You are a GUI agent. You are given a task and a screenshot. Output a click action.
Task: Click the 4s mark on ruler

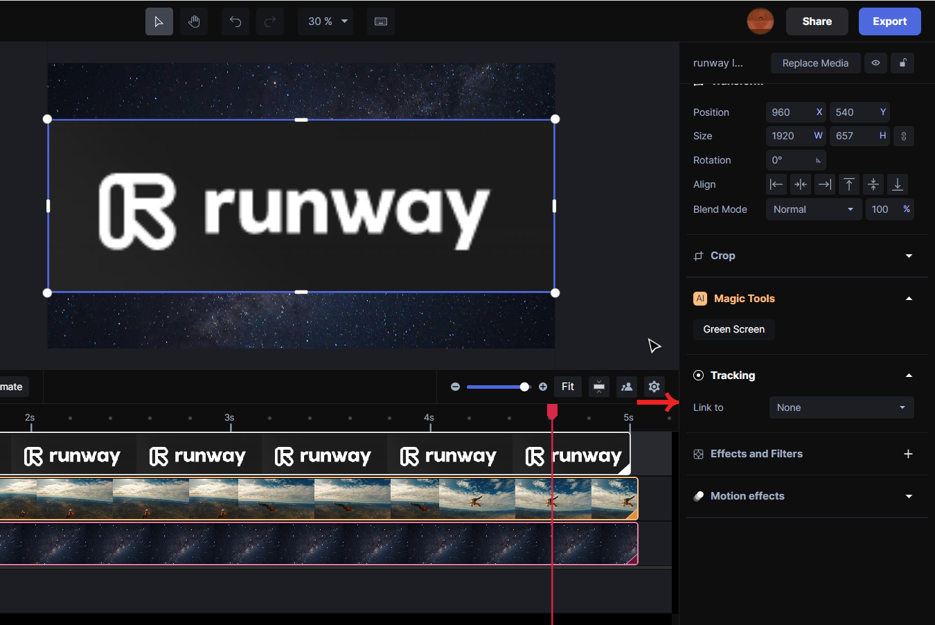pos(429,418)
